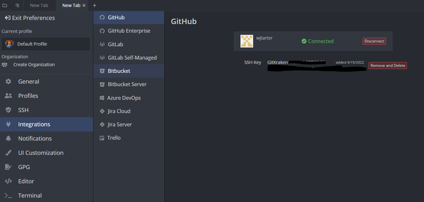Screen dimensions: 424x202
Task: Click the plug icon for Integrations
Action: (8, 124)
